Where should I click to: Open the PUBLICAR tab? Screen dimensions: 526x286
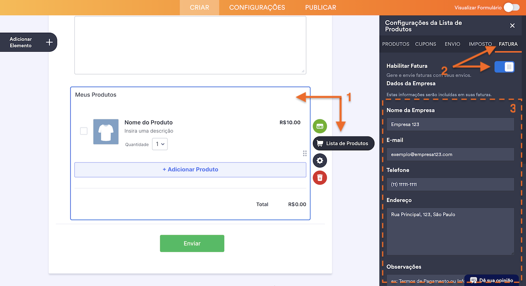click(x=320, y=7)
